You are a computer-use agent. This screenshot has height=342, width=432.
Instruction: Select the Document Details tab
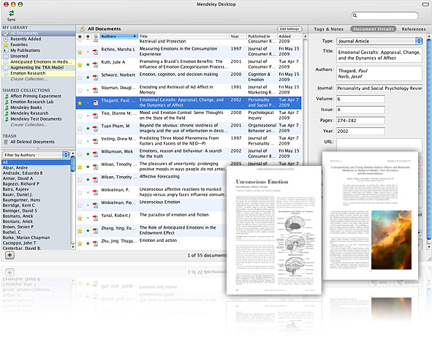coord(374,29)
